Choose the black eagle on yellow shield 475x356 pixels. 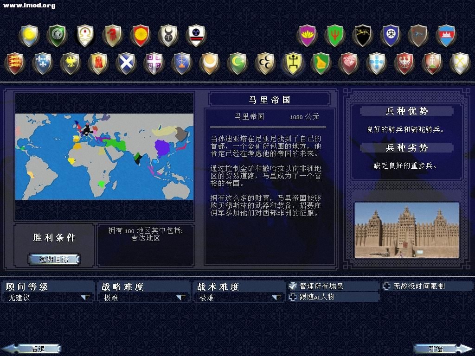70,63
